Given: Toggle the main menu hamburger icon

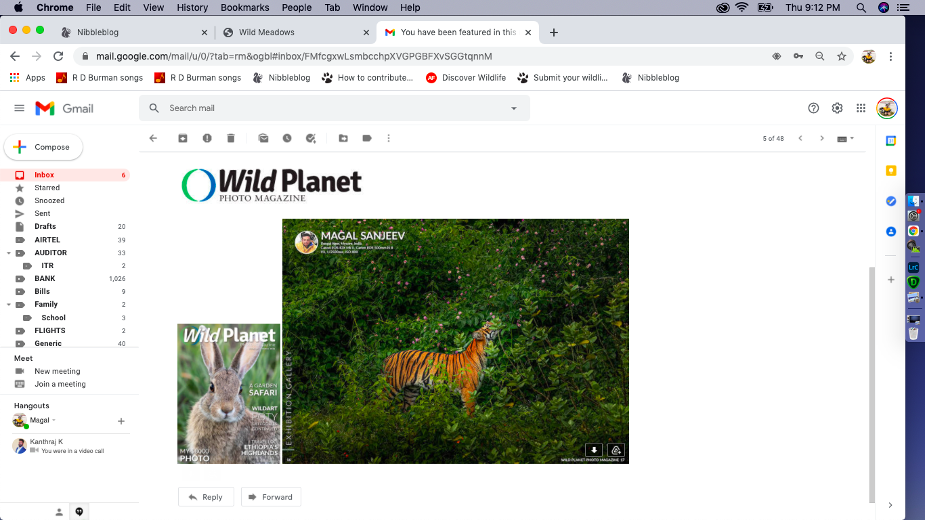Looking at the screenshot, I should click(x=20, y=108).
